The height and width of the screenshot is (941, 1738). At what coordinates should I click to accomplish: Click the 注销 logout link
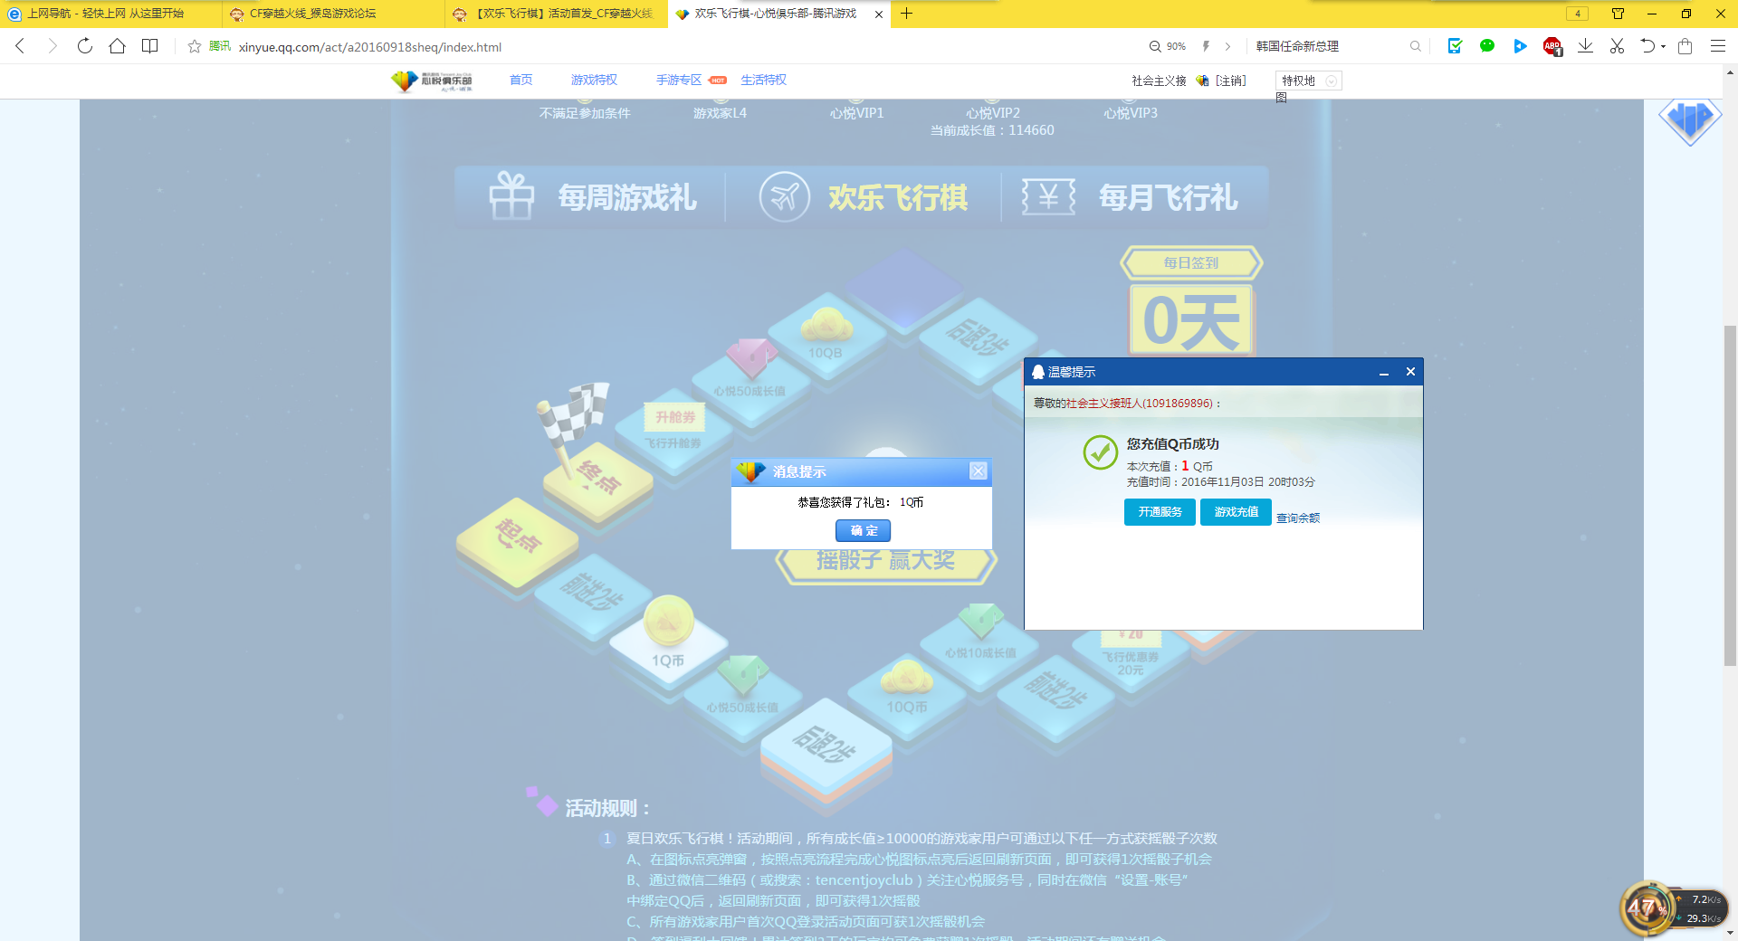click(x=1230, y=81)
